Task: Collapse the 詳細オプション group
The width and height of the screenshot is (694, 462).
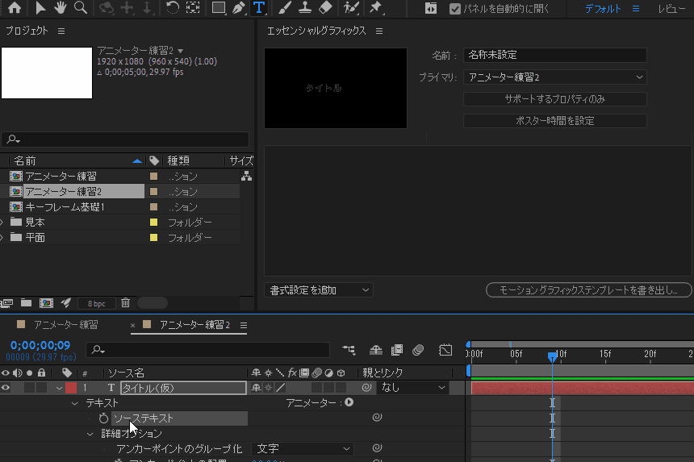Action: coord(90,434)
